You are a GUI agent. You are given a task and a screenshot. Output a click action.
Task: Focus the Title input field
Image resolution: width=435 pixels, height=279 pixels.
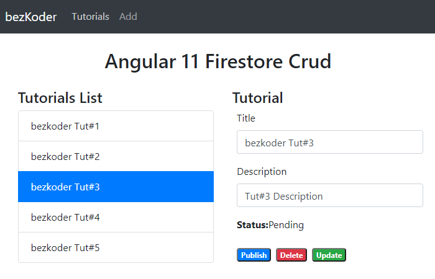pos(330,142)
